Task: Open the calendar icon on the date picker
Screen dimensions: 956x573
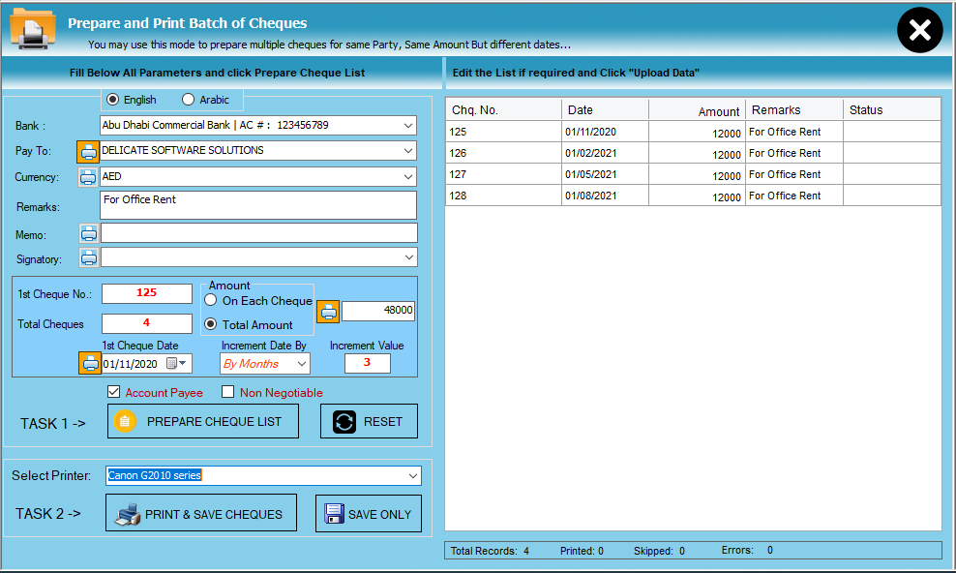Action: (x=170, y=364)
